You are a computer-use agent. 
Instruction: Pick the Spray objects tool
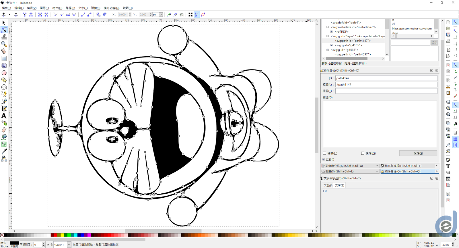click(4, 123)
